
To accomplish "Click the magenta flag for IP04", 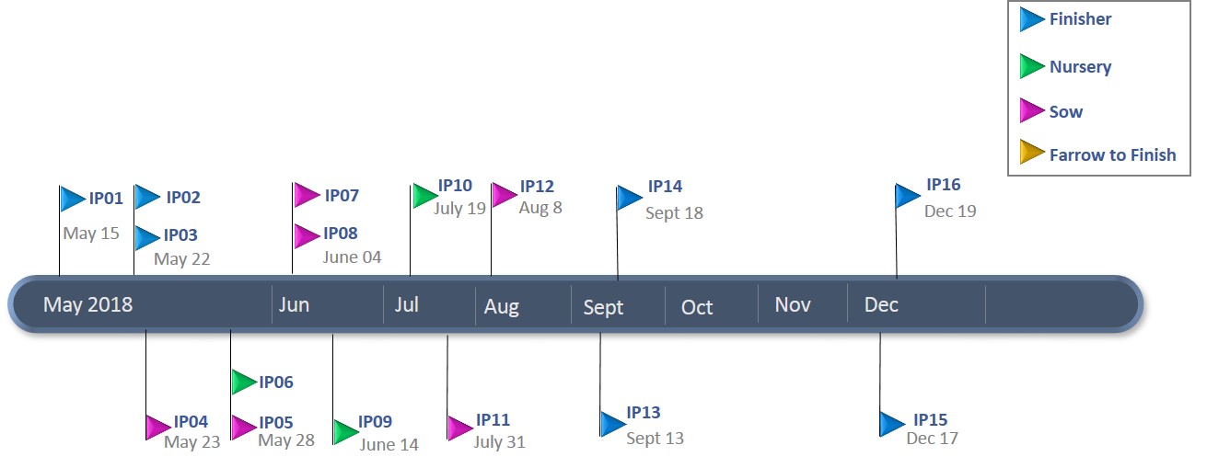I will [x=157, y=427].
